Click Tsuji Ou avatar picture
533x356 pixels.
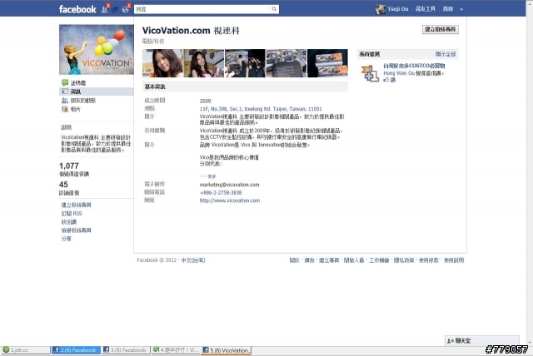click(x=381, y=9)
